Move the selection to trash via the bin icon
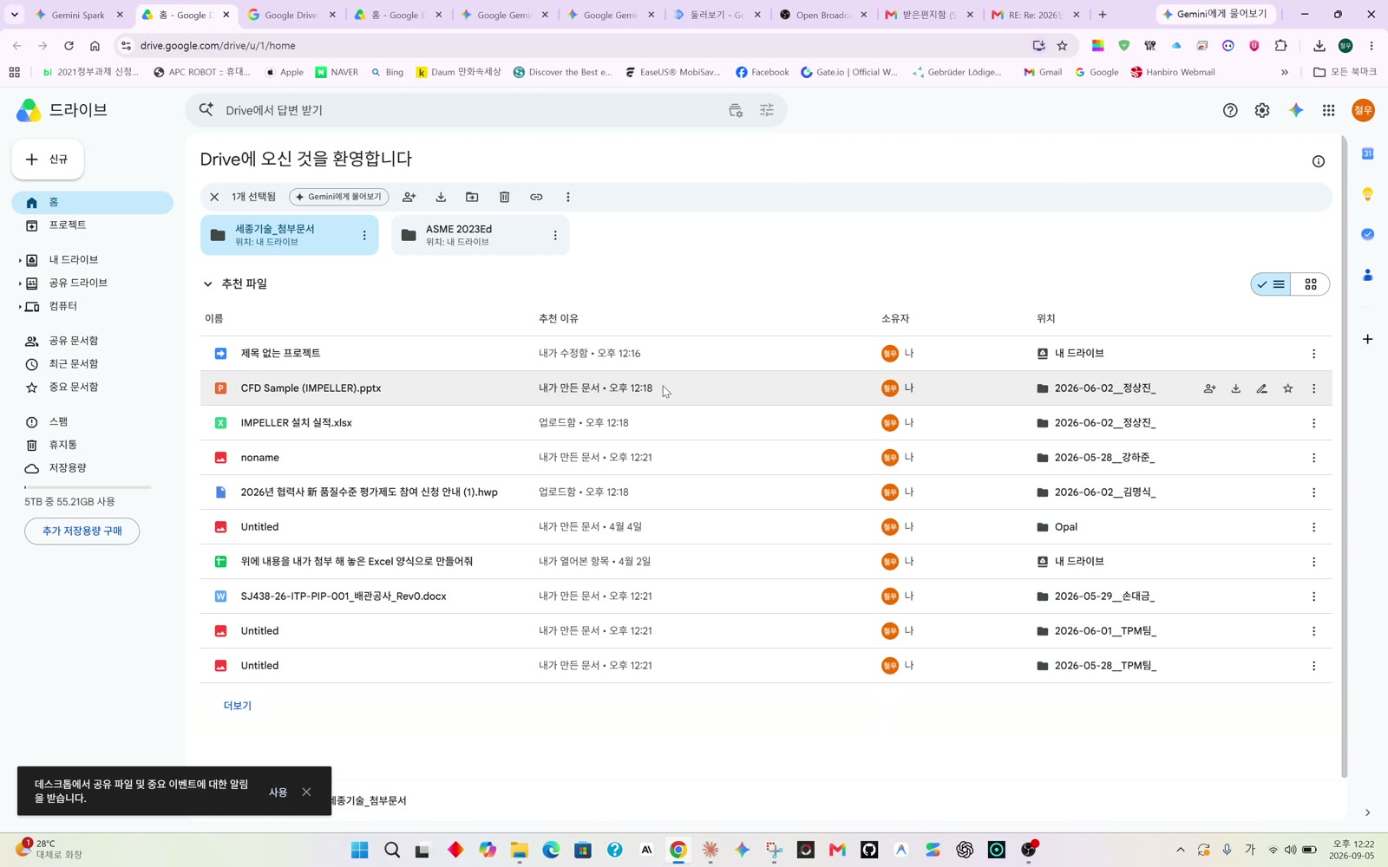The height and width of the screenshot is (867, 1388). [x=504, y=197]
